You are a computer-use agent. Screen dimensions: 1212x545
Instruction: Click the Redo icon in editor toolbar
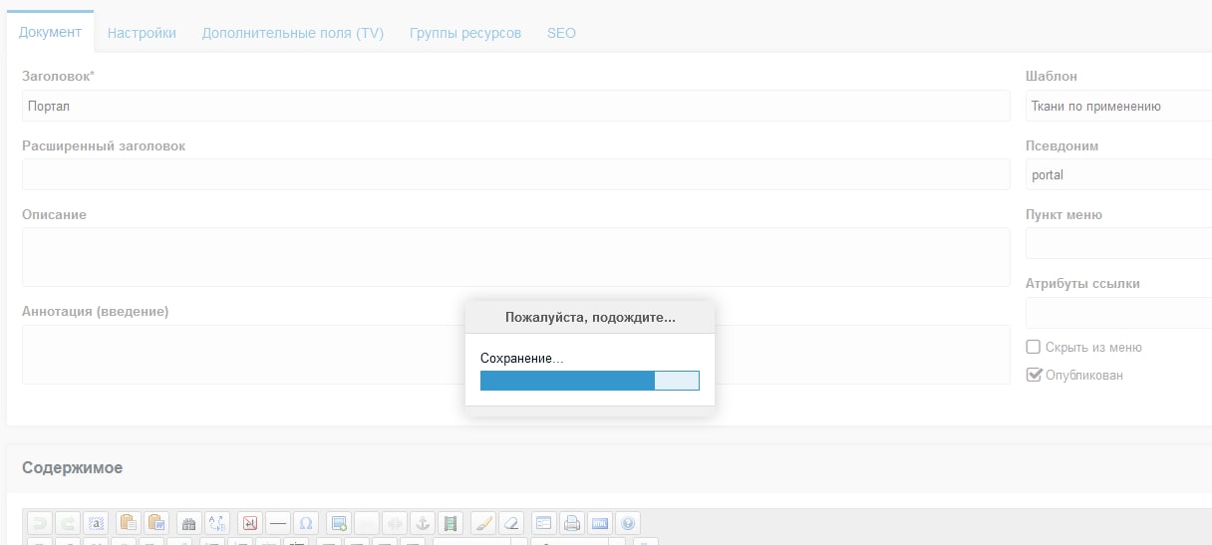[68, 523]
